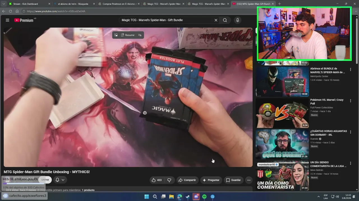Switch to 'el abismo de helm' search tab
This screenshot has width=359, height=201.
pos(74,4)
